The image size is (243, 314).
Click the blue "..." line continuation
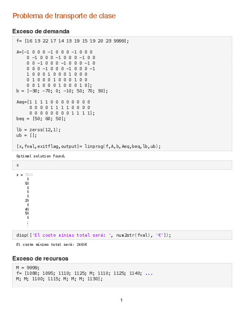click(x=149, y=273)
